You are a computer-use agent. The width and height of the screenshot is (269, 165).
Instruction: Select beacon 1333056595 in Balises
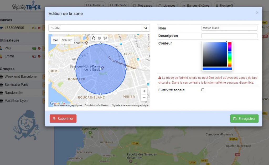pyautogui.click(x=14, y=28)
